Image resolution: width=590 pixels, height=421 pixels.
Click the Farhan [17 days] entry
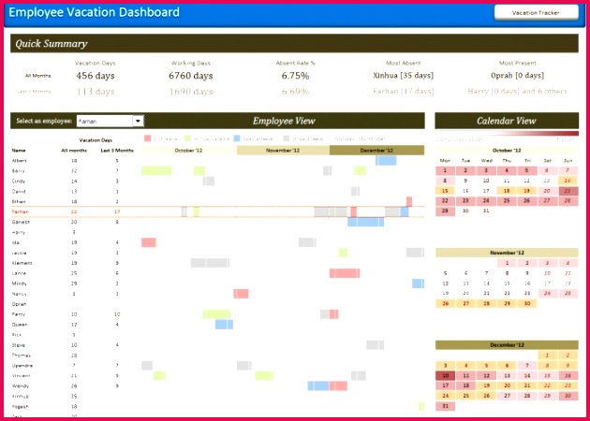pos(404,92)
